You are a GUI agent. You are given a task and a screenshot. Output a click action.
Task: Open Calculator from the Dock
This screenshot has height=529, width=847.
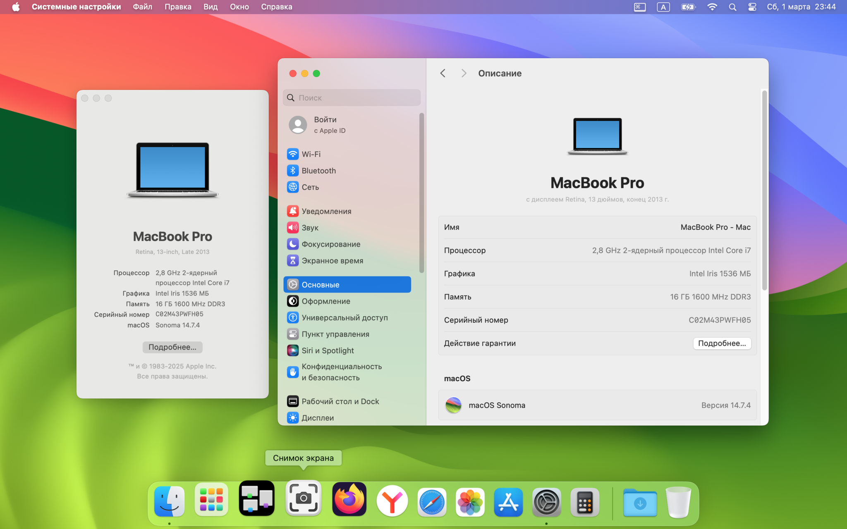585,502
